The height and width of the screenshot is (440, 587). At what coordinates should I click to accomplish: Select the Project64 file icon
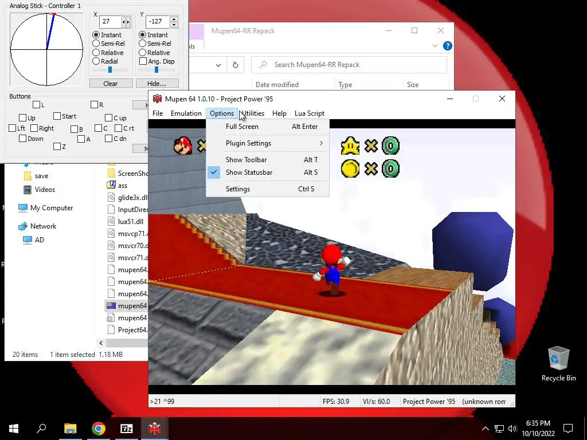click(111, 329)
